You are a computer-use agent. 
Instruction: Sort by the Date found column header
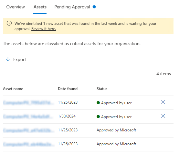click(x=68, y=89)
